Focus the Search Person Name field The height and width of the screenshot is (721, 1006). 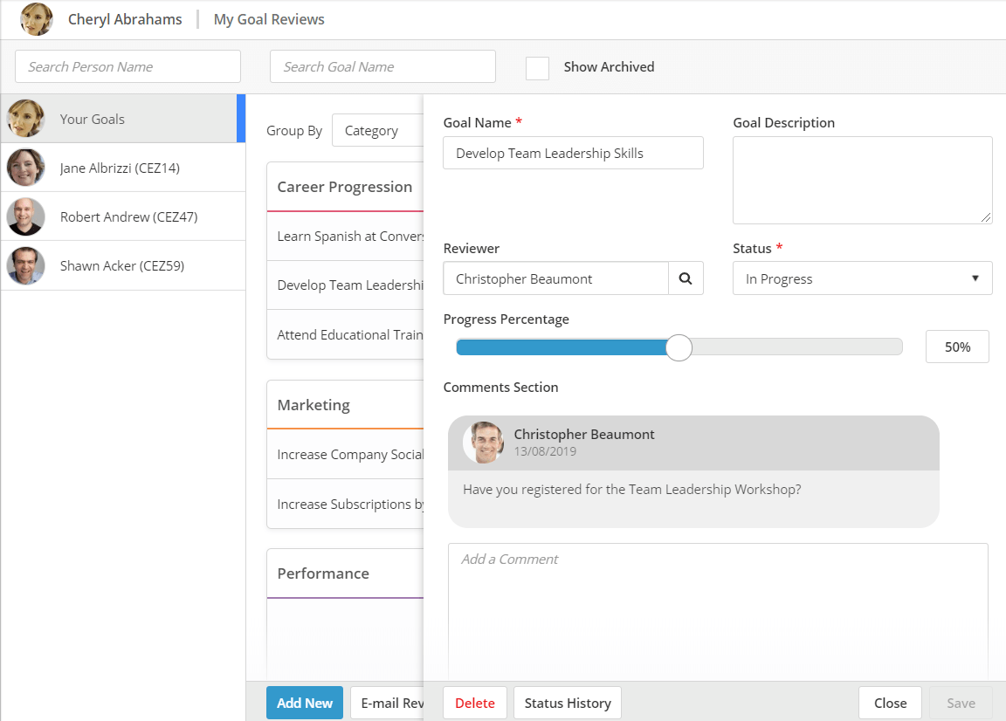[x=127, y=66]
